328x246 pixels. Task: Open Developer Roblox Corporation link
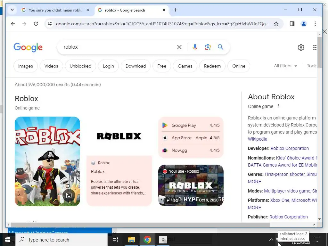click(x=290, y=148)
